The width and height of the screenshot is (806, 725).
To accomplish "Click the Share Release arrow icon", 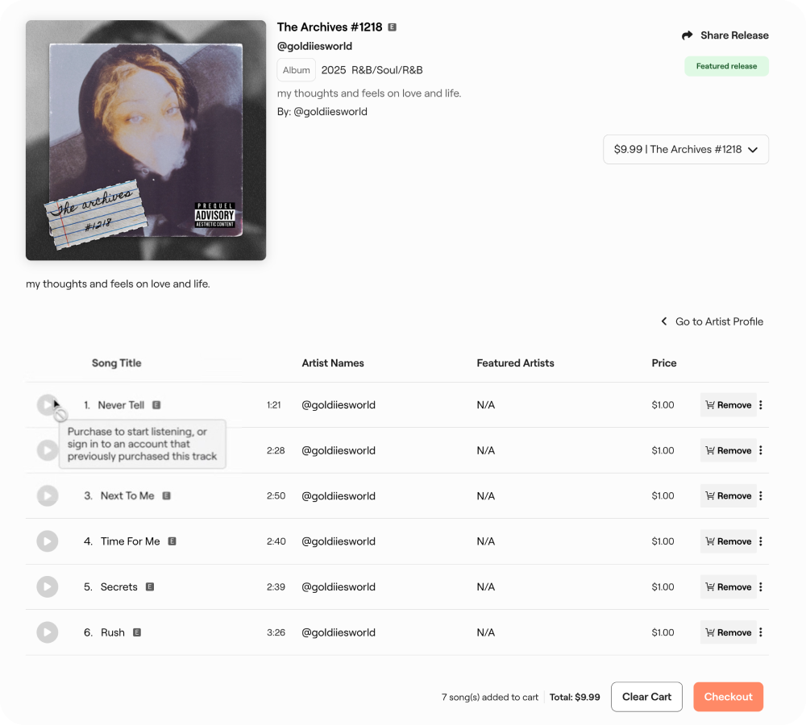I will [x=688, y=35].
